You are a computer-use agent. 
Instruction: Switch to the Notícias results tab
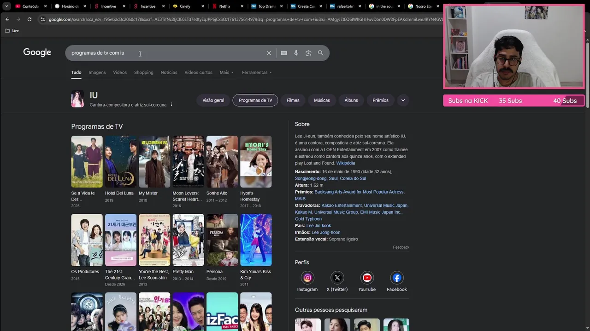tap(169, 72)
